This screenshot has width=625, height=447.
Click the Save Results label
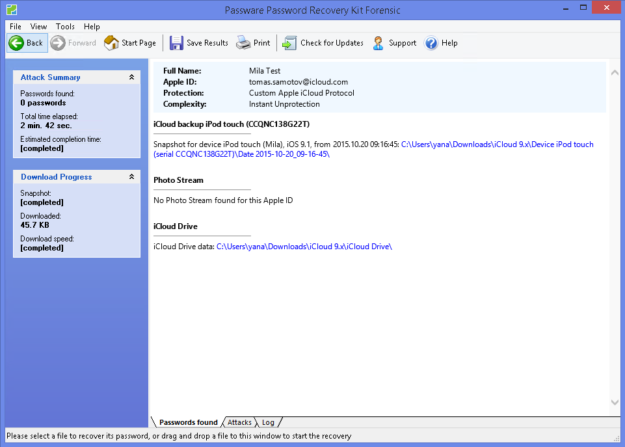207,43
